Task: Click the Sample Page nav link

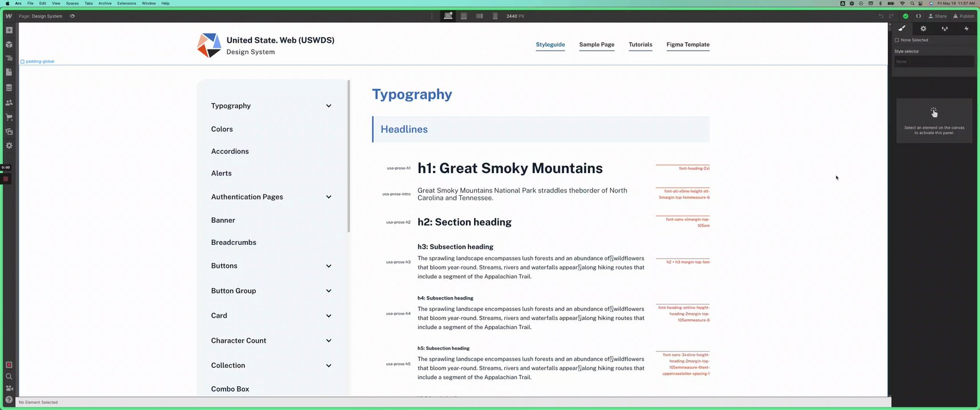Action: pos(597,44)
